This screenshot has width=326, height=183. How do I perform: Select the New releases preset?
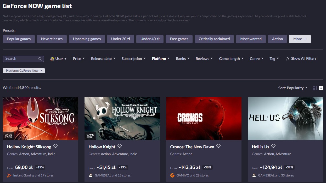pos(52,39)
